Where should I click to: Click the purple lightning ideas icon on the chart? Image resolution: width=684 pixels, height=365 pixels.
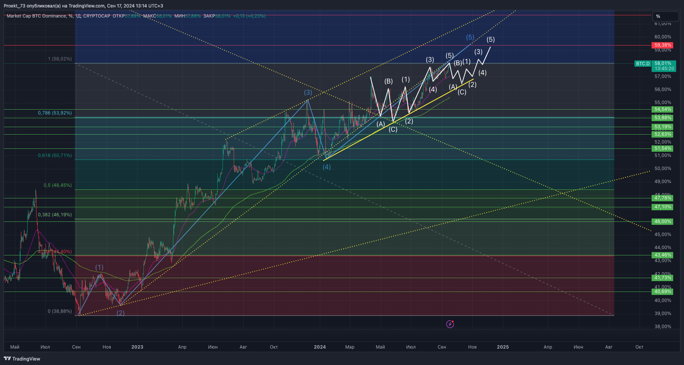coord(450,324)
